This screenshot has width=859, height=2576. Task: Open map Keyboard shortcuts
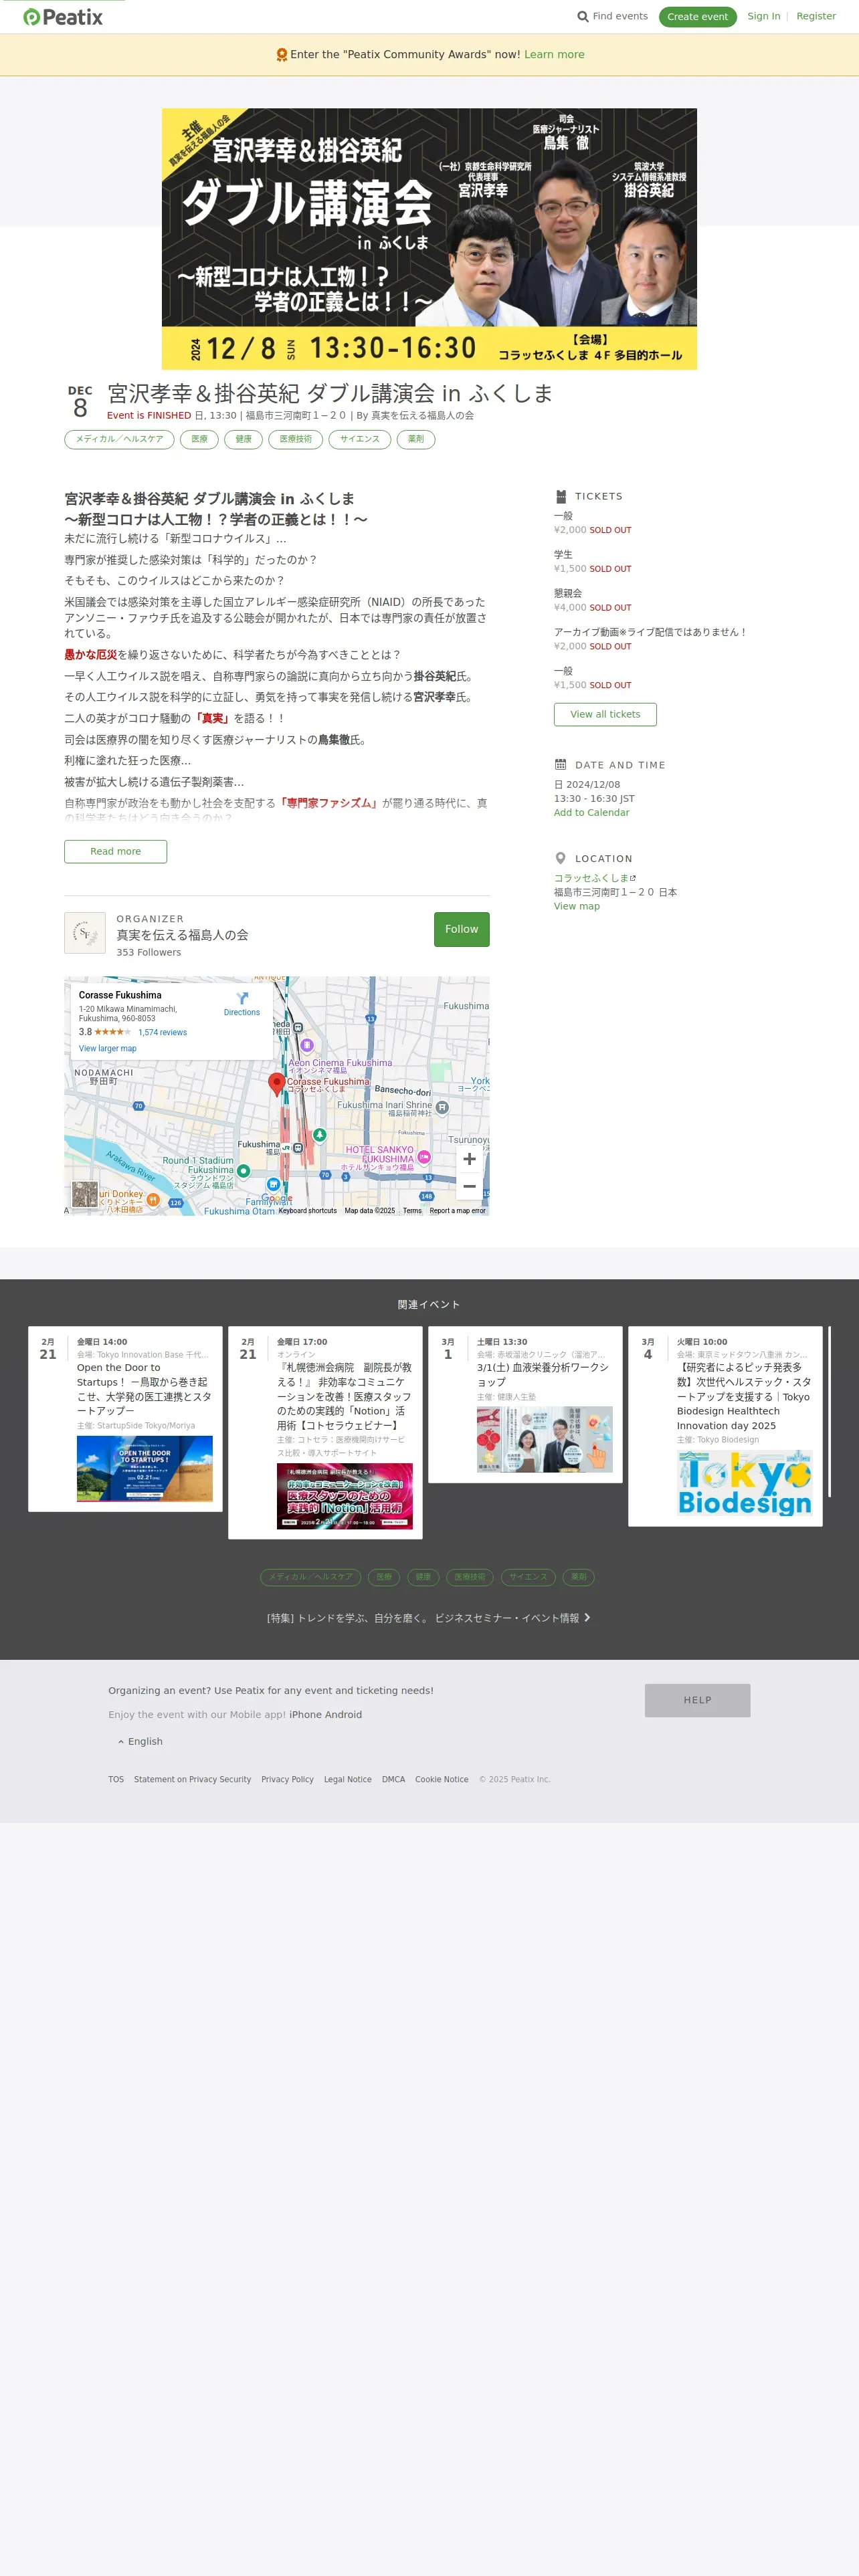coord(308,1210)
